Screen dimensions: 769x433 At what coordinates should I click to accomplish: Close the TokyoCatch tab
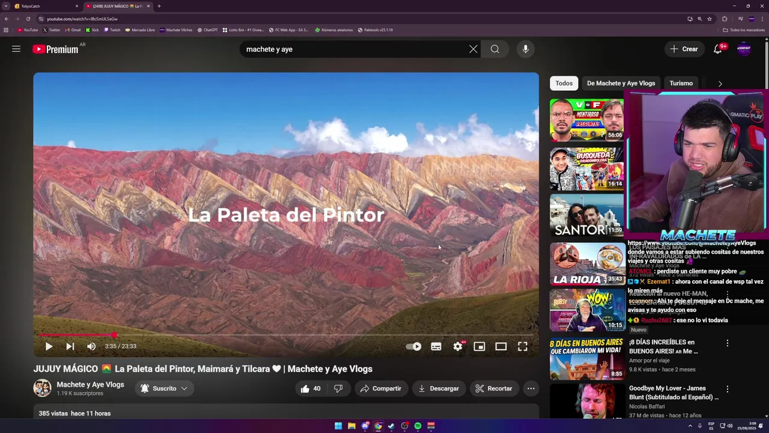point(77,6)
